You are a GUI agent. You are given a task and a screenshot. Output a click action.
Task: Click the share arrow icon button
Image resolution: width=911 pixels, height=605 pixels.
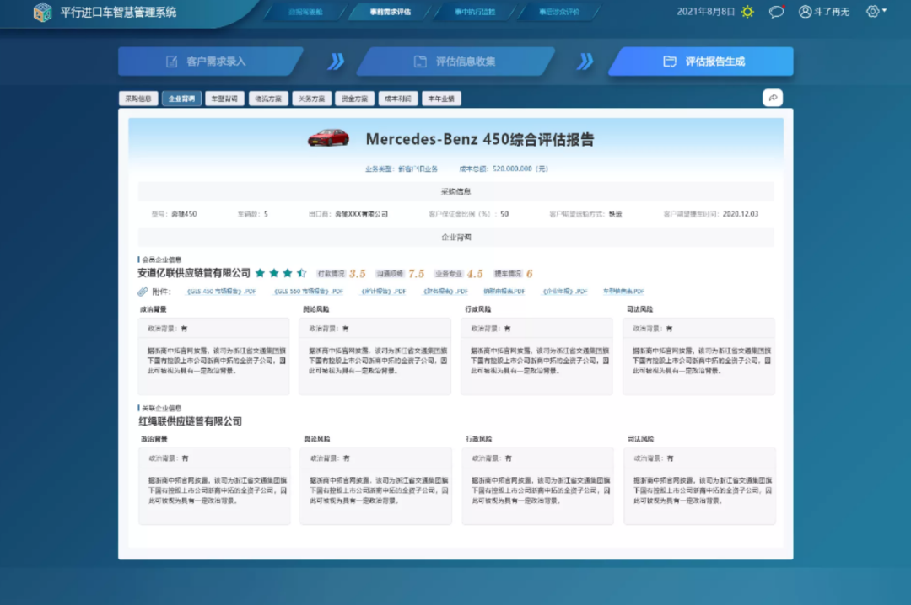tap(773, 98)
